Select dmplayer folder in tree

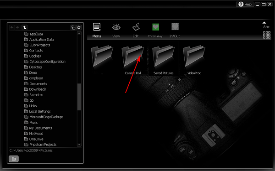[33, 78]
